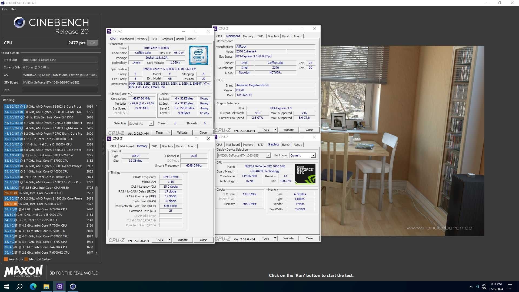Screen dimensions: 519x292
Task: Open the network globe icon in the tray
Action: click(484, 287)
